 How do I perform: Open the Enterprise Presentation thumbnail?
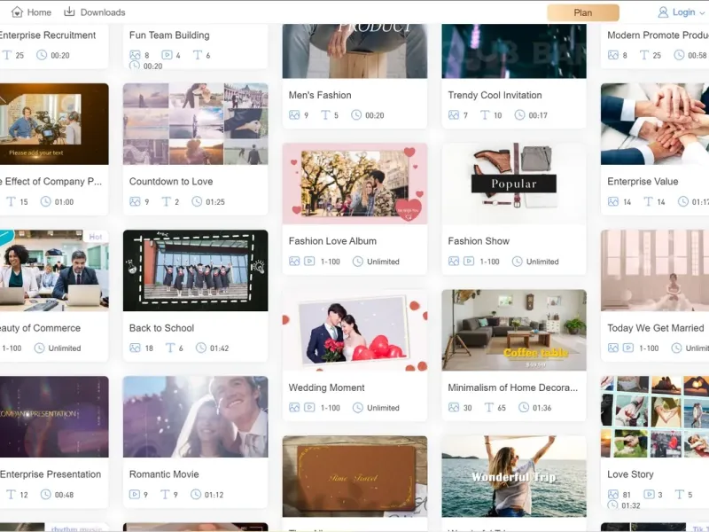point(54,417)
